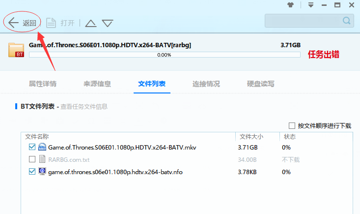Click the down triangle move-down icon
This screenshot has height=214, width=360.
click(x=108, y=23)
